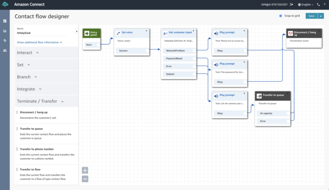This screenshot has width=329, height=190.
Task: Collapse the side panel with the left arrow
Action: 76,31
